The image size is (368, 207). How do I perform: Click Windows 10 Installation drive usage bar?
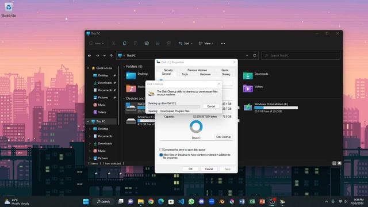point(276,108)
